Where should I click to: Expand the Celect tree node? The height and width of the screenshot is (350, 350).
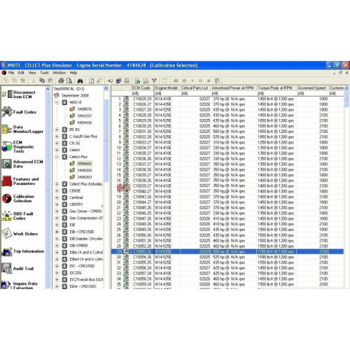[57, 150]
